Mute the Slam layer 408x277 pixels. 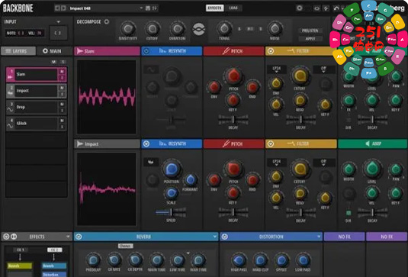(62, 71)
